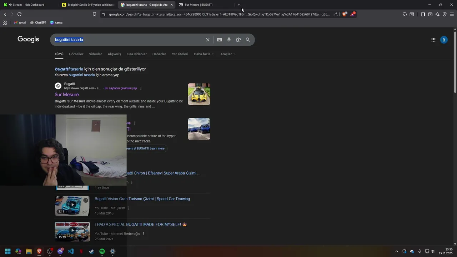The width and height of the screenshot is (457, 257).
Task: Show hidden system tray icons chevron
Action: (x=396, y=251)
